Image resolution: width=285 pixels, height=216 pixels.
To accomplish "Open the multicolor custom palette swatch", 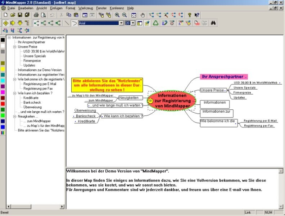I will point(3,133).
